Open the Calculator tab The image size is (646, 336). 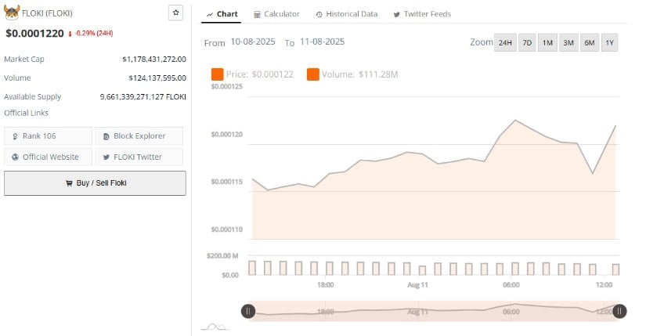coord(276,14)
